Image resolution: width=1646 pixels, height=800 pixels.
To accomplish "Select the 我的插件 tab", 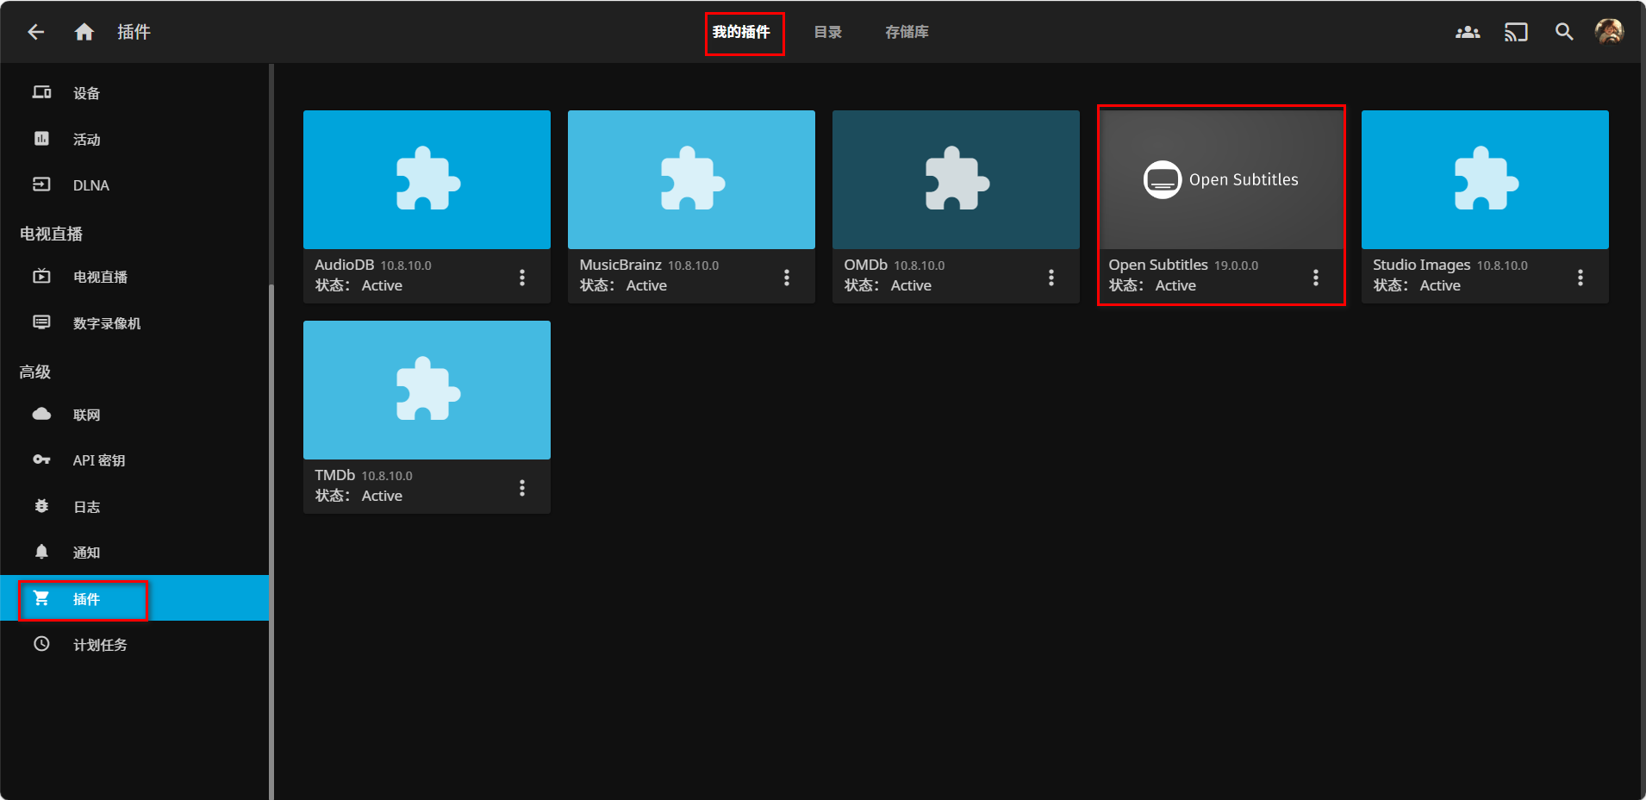I will pyautogui.click(x=741, y=32).
